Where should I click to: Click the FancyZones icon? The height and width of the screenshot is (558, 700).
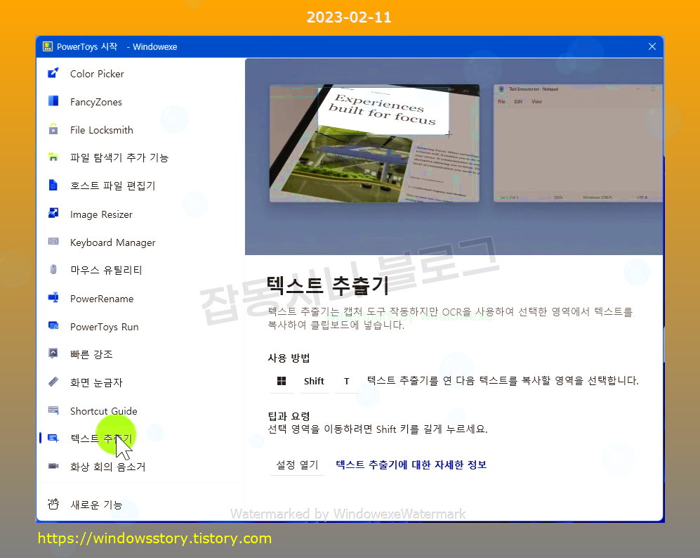coord(53,101)
